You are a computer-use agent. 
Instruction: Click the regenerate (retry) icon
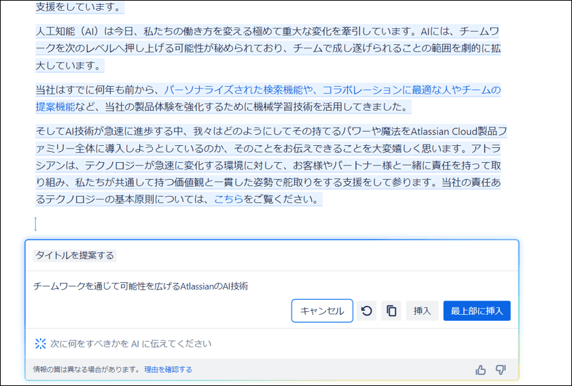pos(366,311)
